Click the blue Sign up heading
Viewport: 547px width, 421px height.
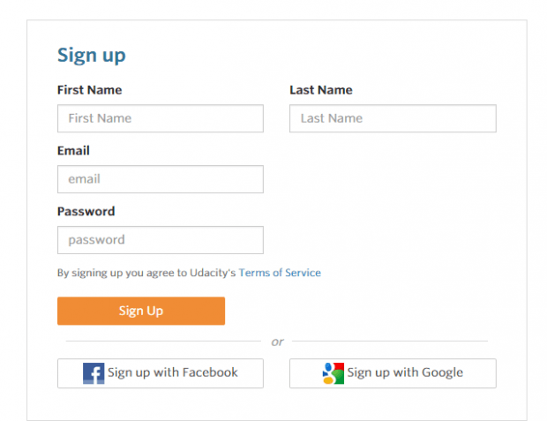click(x=92, y=56)
